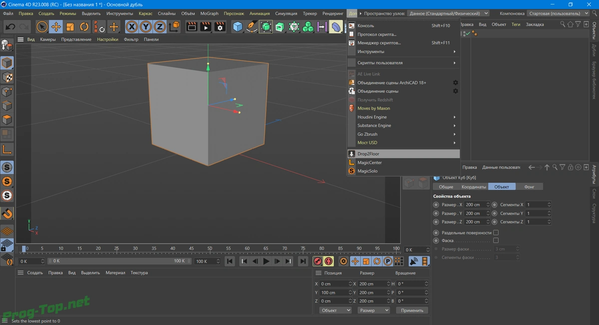Select Model mode cube icon on left

point(7,63)
